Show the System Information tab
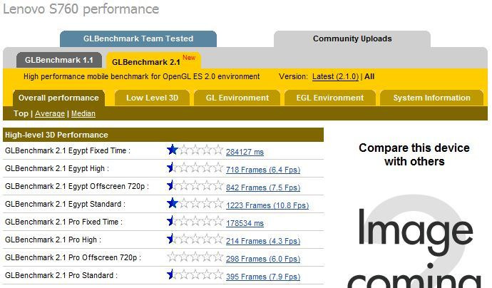 pos(432,98)
